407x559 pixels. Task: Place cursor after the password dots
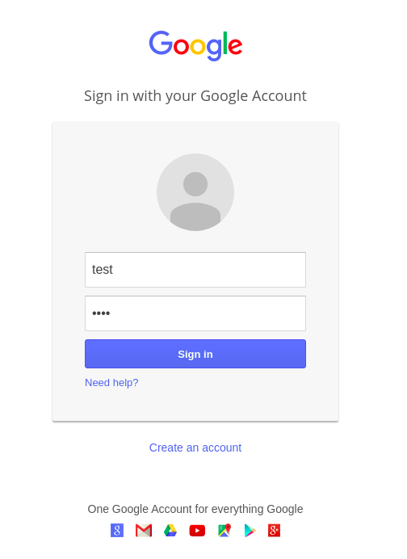click(x=111, y=313)
